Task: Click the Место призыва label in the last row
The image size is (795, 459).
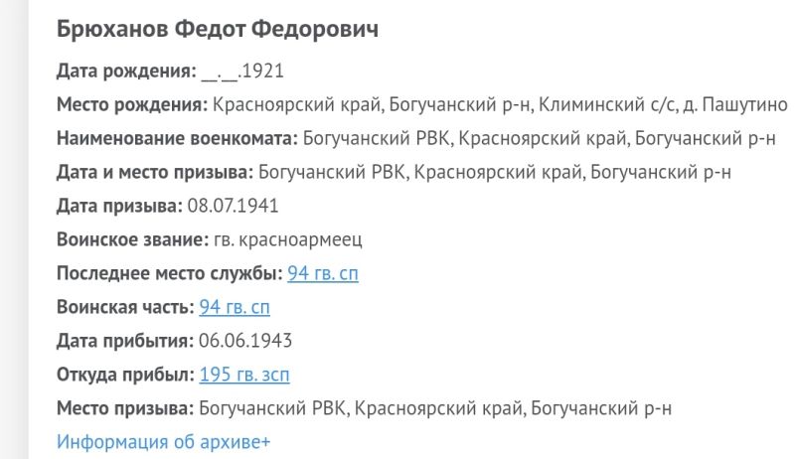Action: point(124,408)
